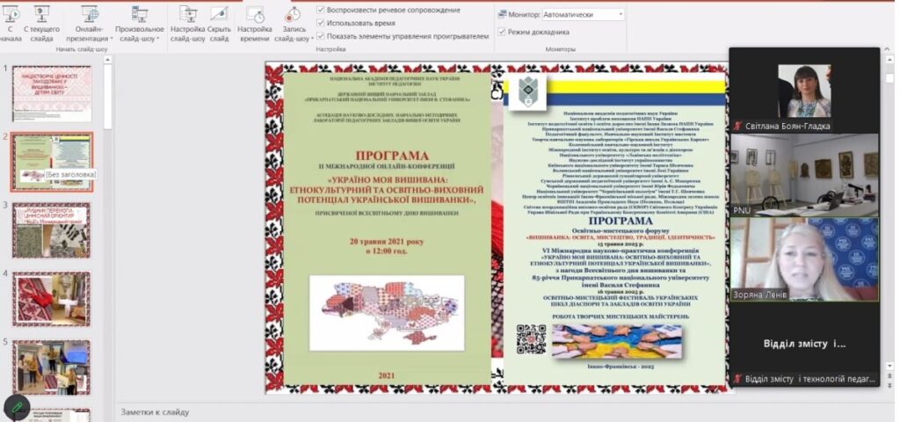Toggle the show media controls checkbox

coord(321,36)
